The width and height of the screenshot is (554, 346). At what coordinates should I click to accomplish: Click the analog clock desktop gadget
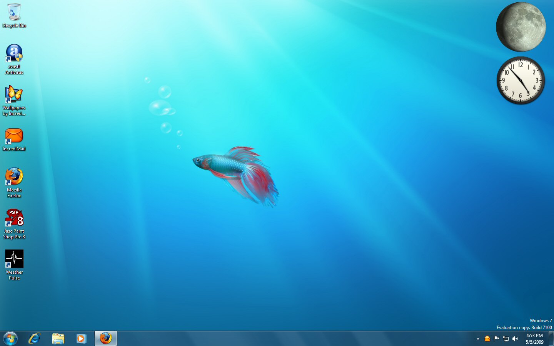[521, 80]
